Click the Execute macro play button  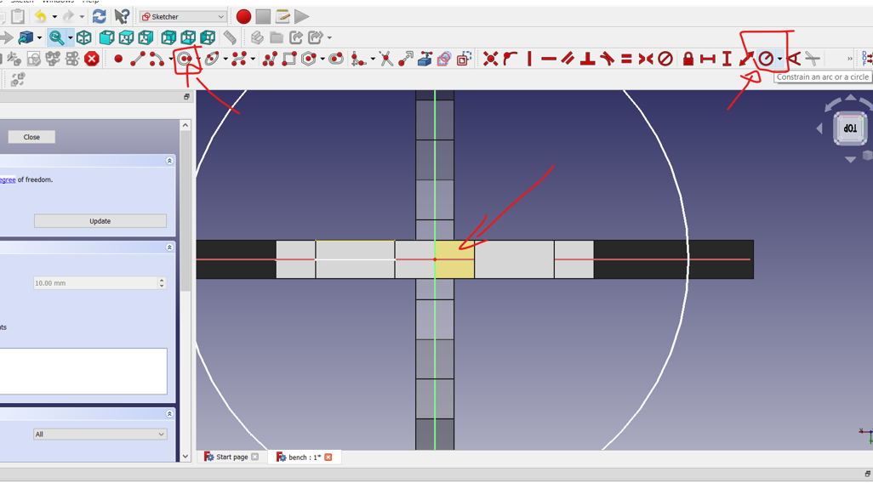pos(302,17)
